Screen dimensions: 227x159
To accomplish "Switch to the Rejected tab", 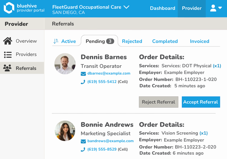I will click(132, 41).
